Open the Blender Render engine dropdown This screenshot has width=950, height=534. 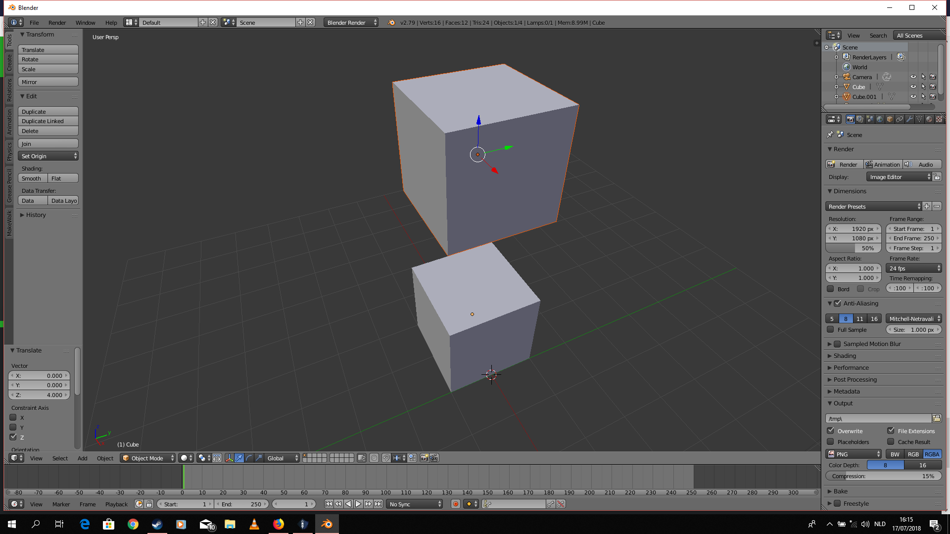(351, 22)
